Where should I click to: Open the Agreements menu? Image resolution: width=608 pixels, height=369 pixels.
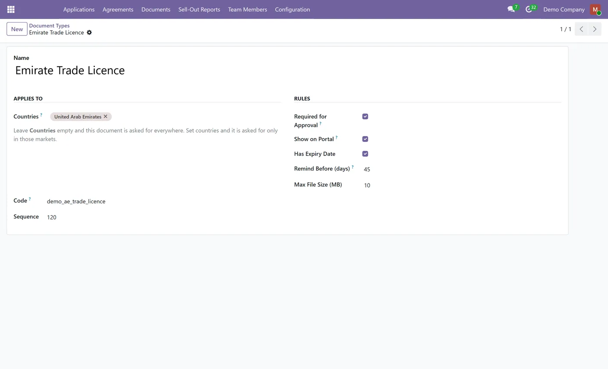[x=118, y=10]
